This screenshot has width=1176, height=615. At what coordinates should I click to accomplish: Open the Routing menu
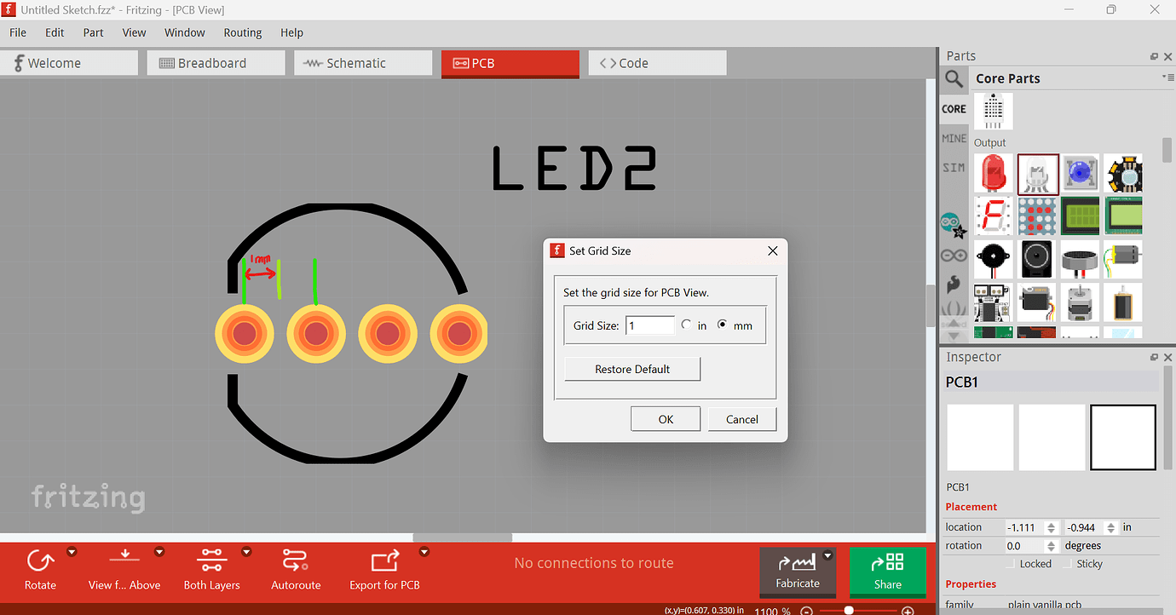pos(243,32)
